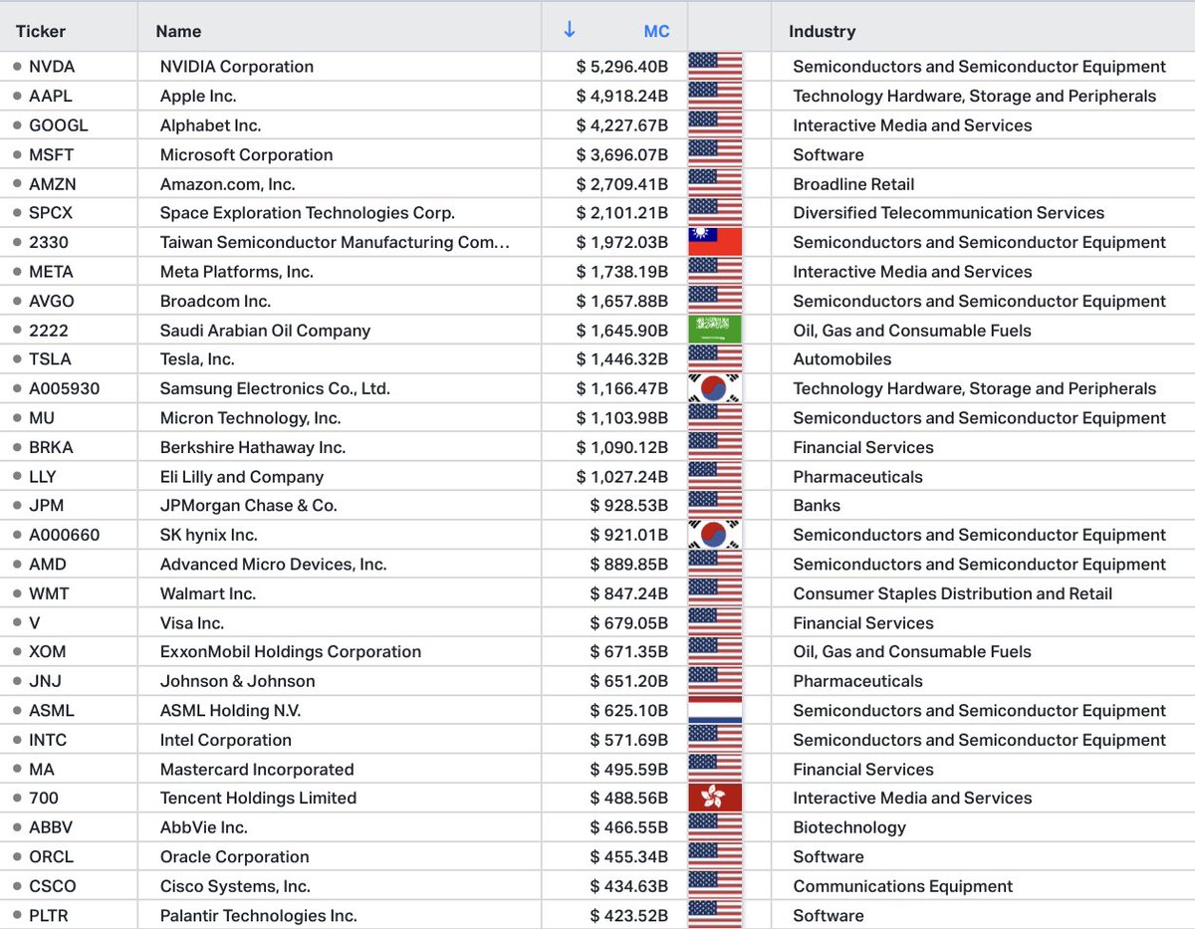Image resolution: width=1195 pixels, height=929 pixels.
Task: Click the Automobiles industry cell
Action: pyautogui.click(x=842, y=359)
